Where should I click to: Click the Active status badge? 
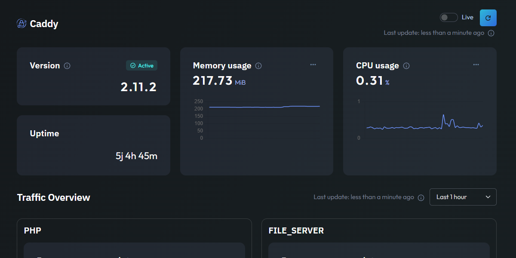pyautogui.click(x=142, y=66)
